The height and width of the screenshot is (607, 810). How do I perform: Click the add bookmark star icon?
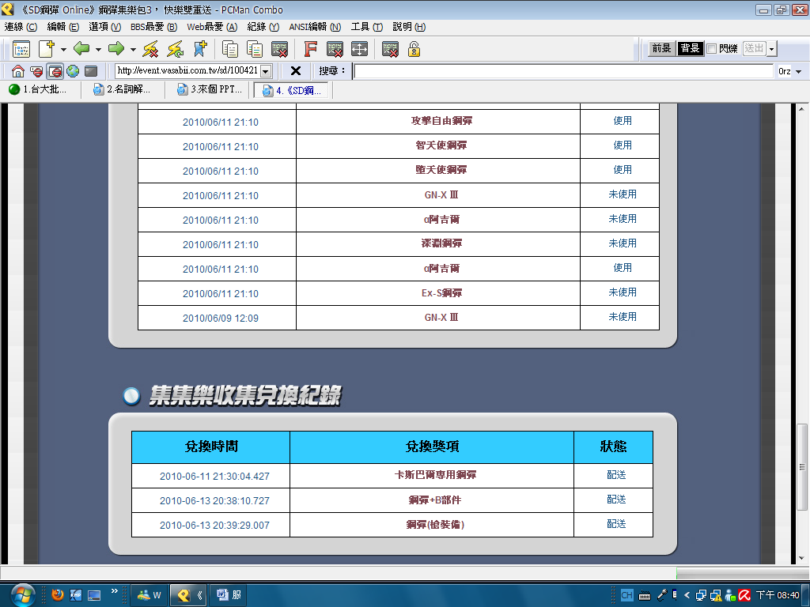pyautogui.click(x=200, y=49)
